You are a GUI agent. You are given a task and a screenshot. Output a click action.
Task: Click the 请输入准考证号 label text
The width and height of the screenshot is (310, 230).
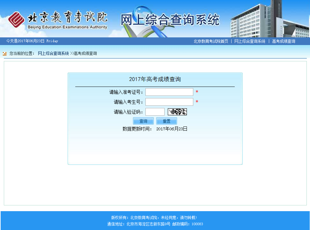point(126,92)
